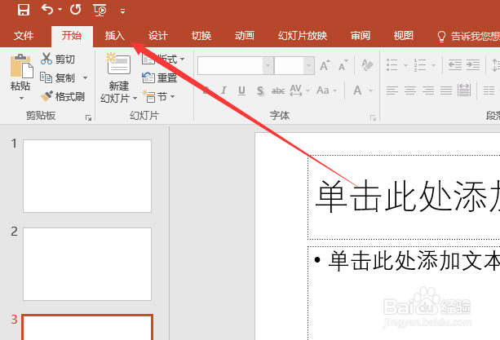Switch to the 设计 ribbon tab
Image resolution: width=500 pixels, height=340 pixels.
158,36
